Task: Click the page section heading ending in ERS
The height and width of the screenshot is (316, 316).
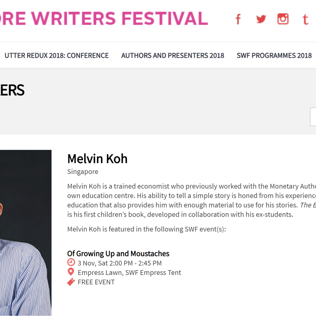Action: pos(12,90)
